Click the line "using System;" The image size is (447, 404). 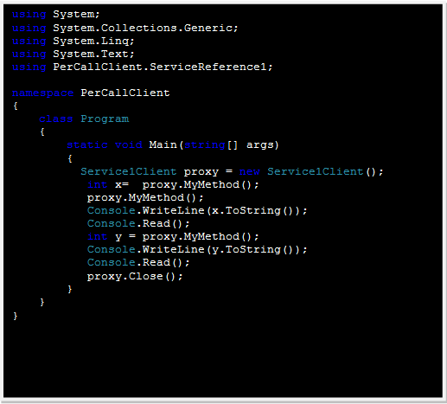tap(55, 15)
